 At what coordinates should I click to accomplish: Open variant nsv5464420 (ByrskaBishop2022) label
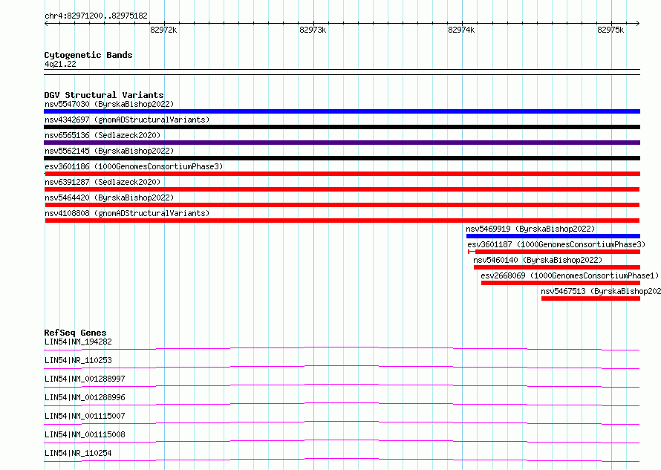click(109, 198)
